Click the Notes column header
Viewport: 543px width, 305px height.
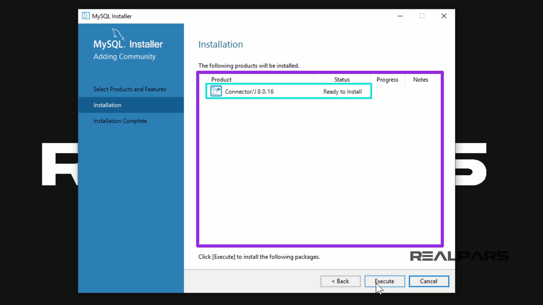[421, 79]
